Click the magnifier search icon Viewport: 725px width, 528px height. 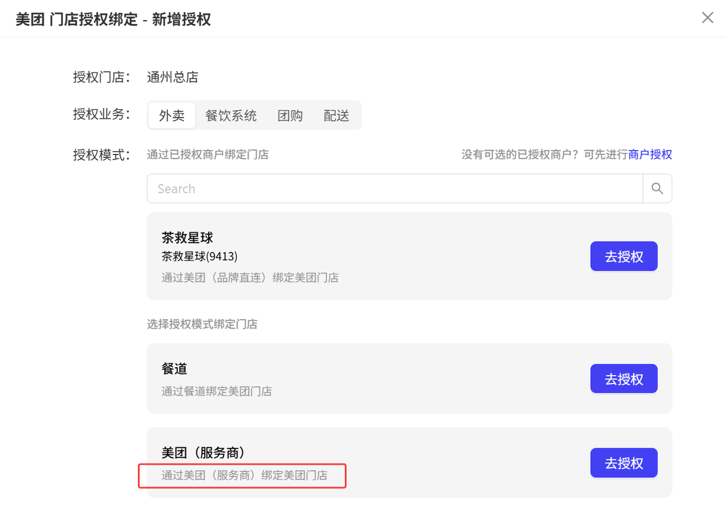point(657,188)
